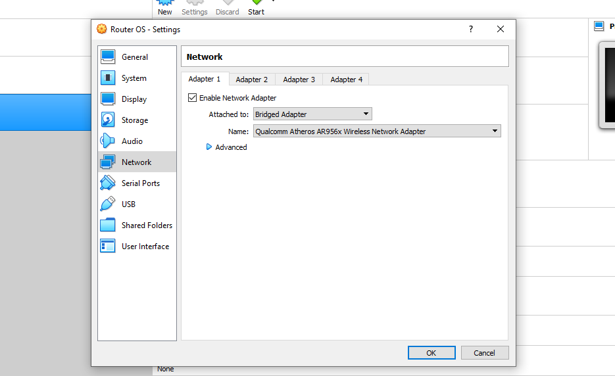Screen dimensions: 615x376
Task: Open the Attached to Bridged Adapter dropdown
Action: (312, 114)
